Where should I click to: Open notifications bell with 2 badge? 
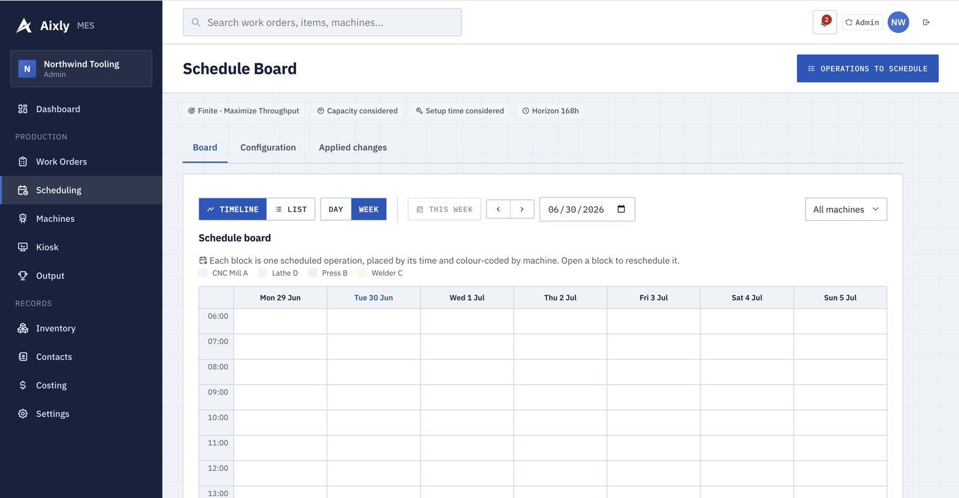[824, 22]
